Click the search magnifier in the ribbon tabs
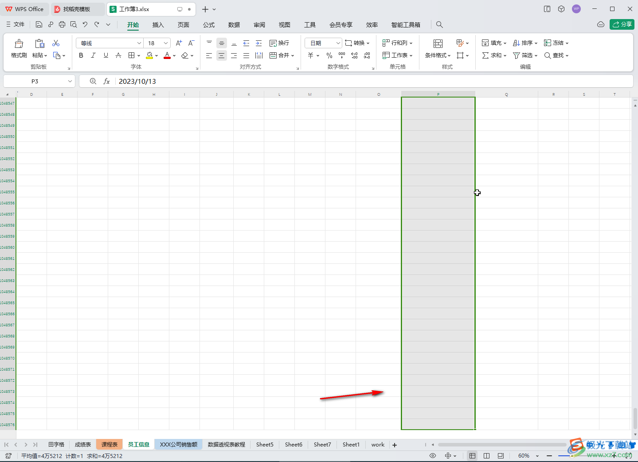Screen dimensions: 638x462 (x=439, y=25)
